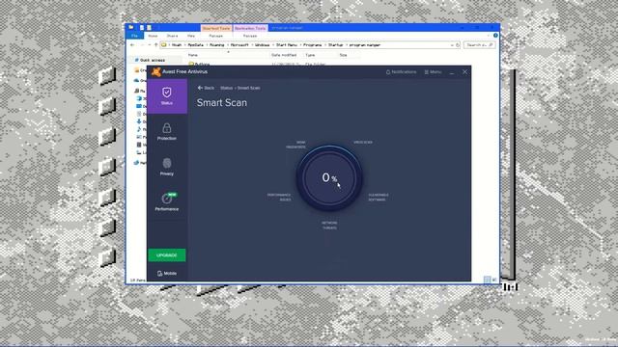Open Manage tab under Shortcut Tools

coord(215,36)
